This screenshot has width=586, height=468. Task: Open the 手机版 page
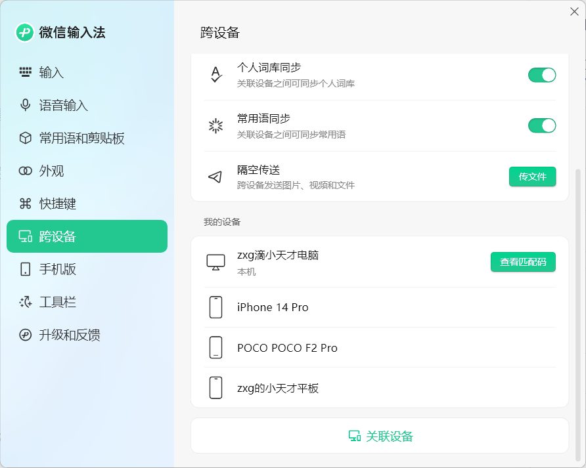pyautogui.click(x=87, y=269)
